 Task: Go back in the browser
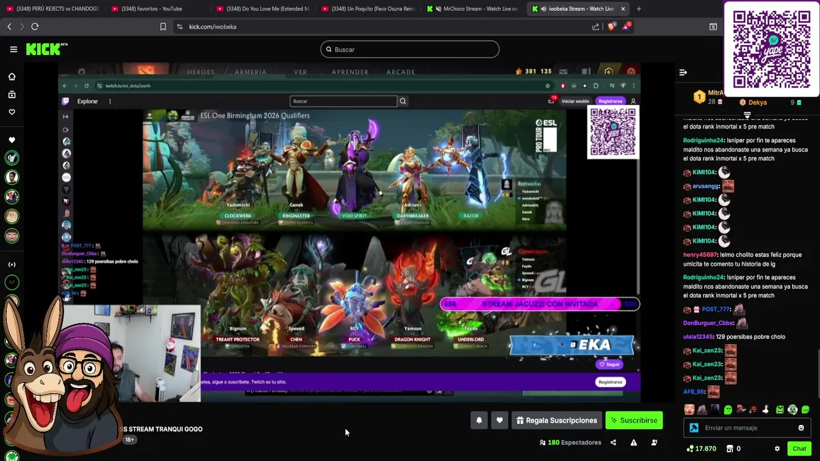[9, 26]
